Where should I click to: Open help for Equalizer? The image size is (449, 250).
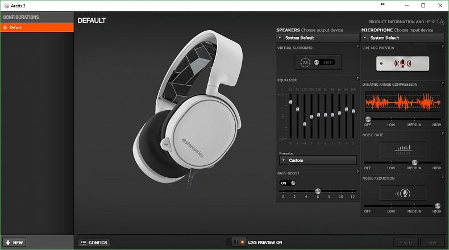357,78
